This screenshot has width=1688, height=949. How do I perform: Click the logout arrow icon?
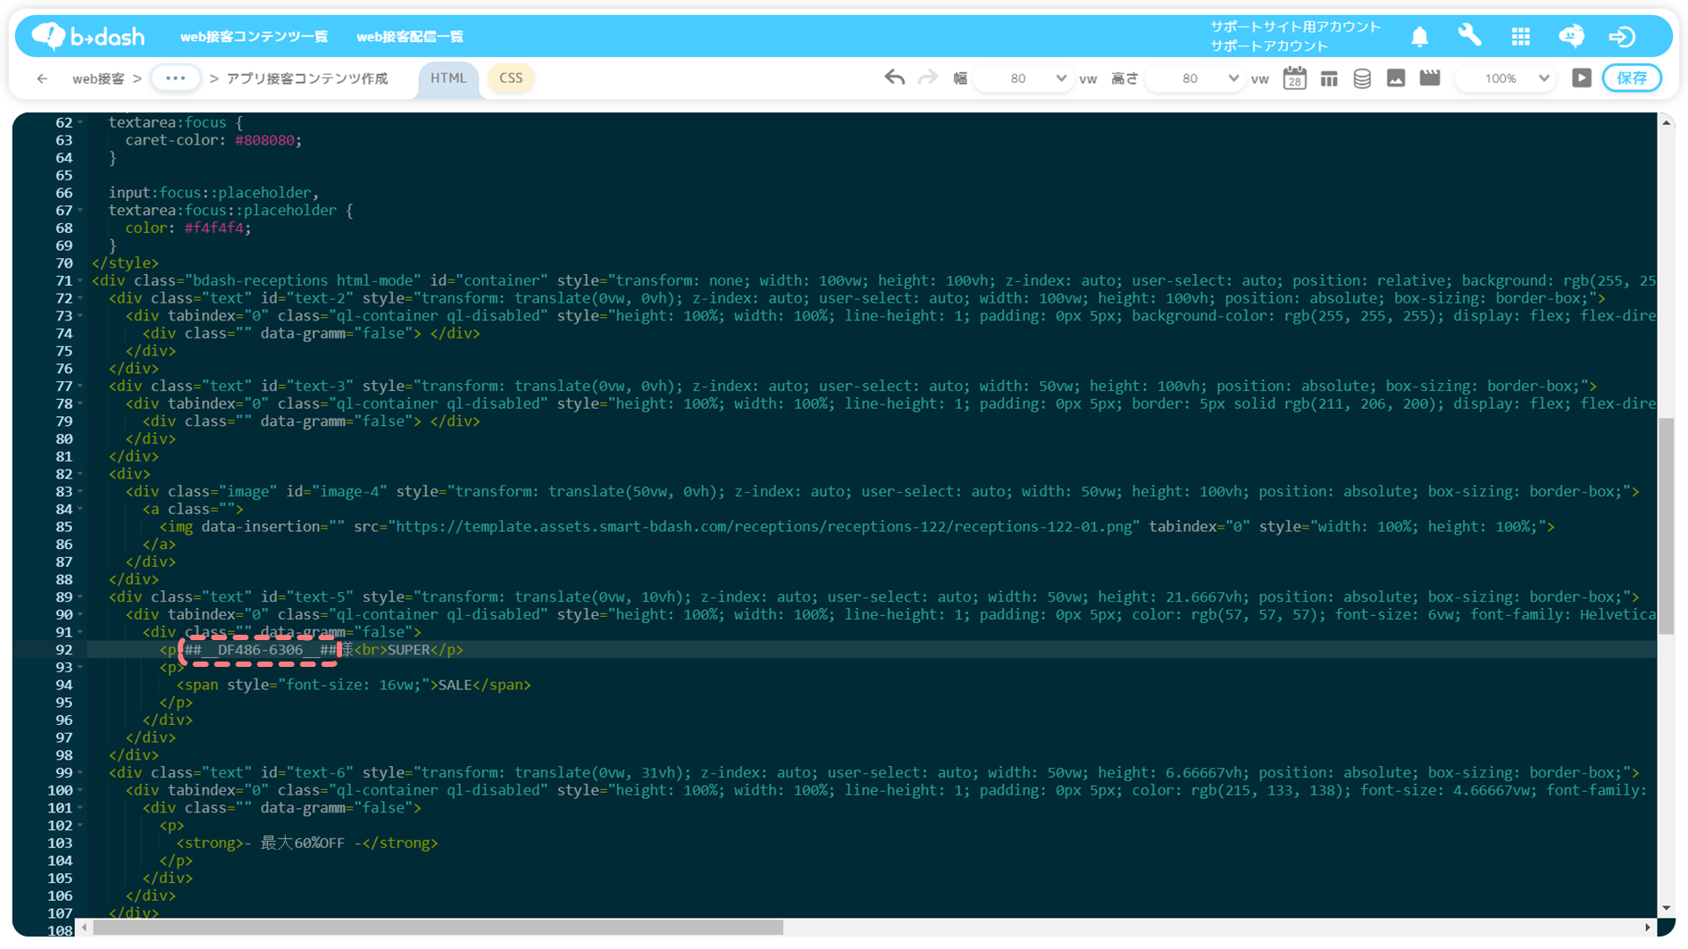pyautogui.click(x=1622, y=37)
